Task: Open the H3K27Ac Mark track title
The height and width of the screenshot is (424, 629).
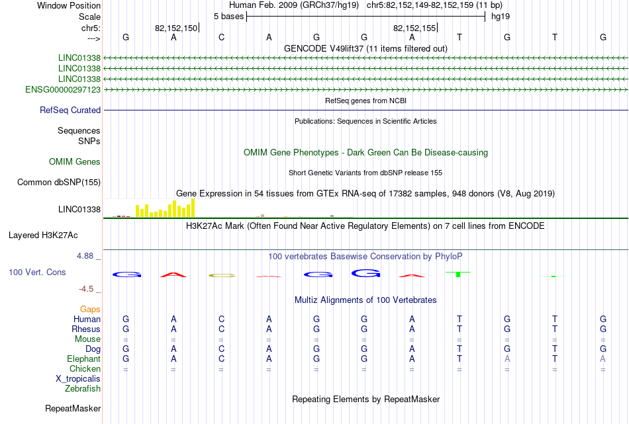Action: pyautogui.click(x=365, y=226)
